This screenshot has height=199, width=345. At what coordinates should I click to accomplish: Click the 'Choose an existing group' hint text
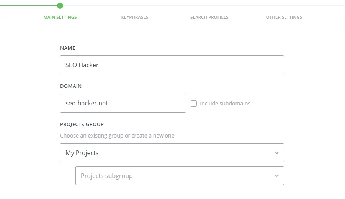tap(117, 136)
